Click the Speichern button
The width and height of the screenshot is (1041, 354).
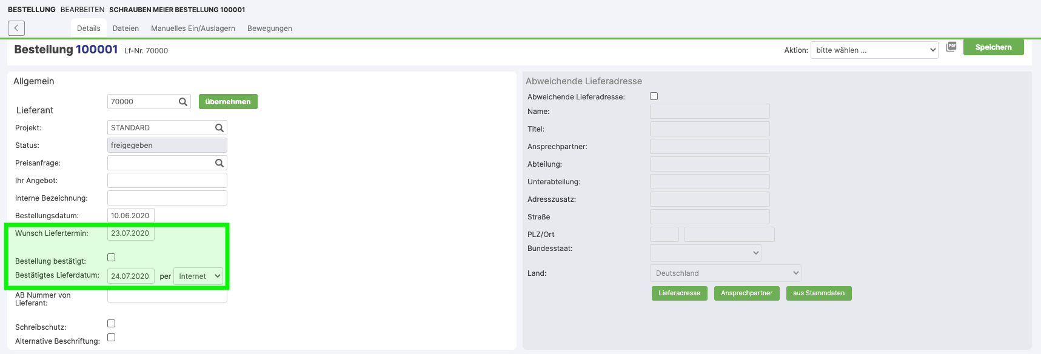coord(993,47)
